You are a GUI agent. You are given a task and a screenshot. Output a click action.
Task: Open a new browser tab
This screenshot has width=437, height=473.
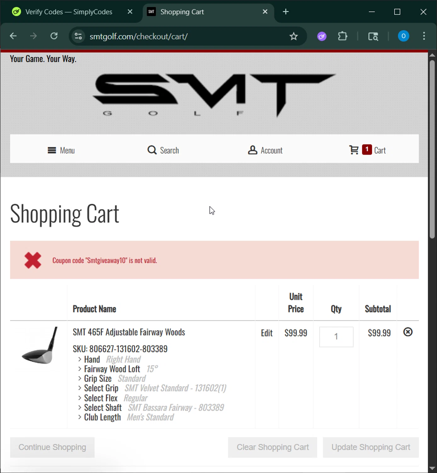click(286, 12)
